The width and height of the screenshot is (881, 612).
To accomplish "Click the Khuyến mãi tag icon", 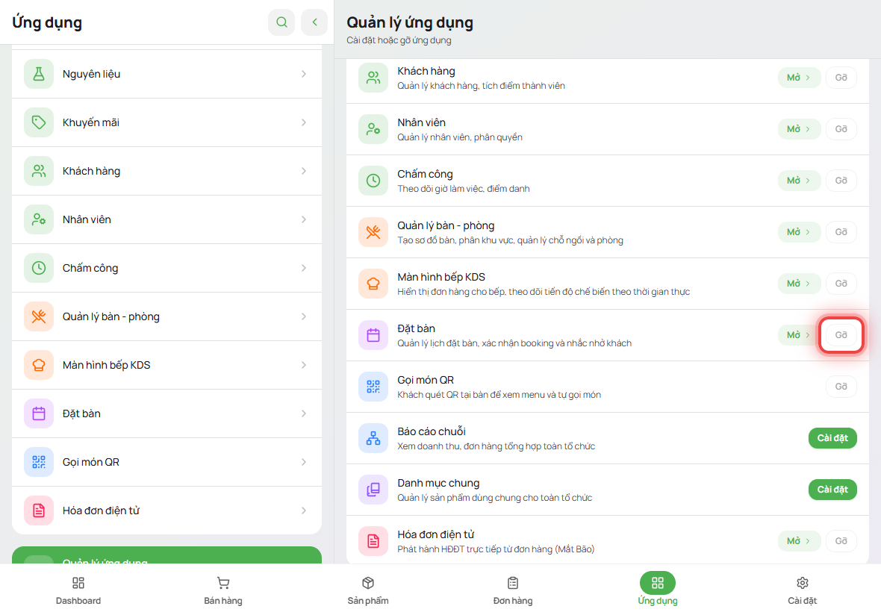I will pyautogui.click(x=39, y=122).
